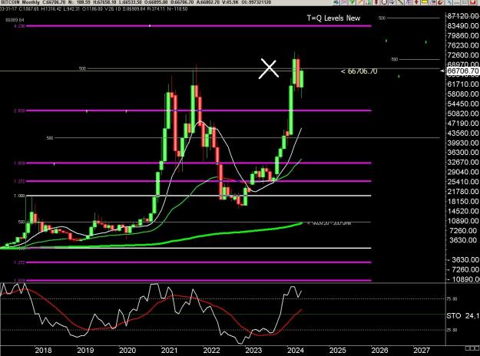Select the 1.000 level label on the white line
Viewport: 480px width, 356px height.
pyautogui.click(x=18, y=196)
